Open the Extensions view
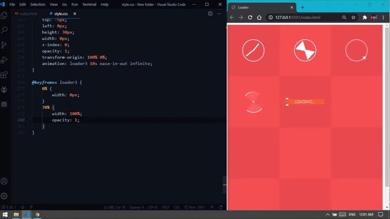The height and width of the screenshot is (219, 390). (x=4, y=75)
